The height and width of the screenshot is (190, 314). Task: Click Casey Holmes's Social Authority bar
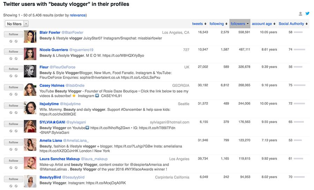point(299,85)
